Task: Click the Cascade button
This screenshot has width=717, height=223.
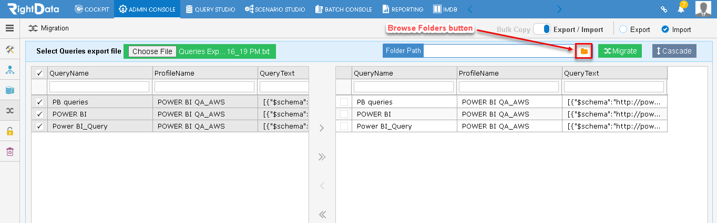Action: click(x=674, y=51)
